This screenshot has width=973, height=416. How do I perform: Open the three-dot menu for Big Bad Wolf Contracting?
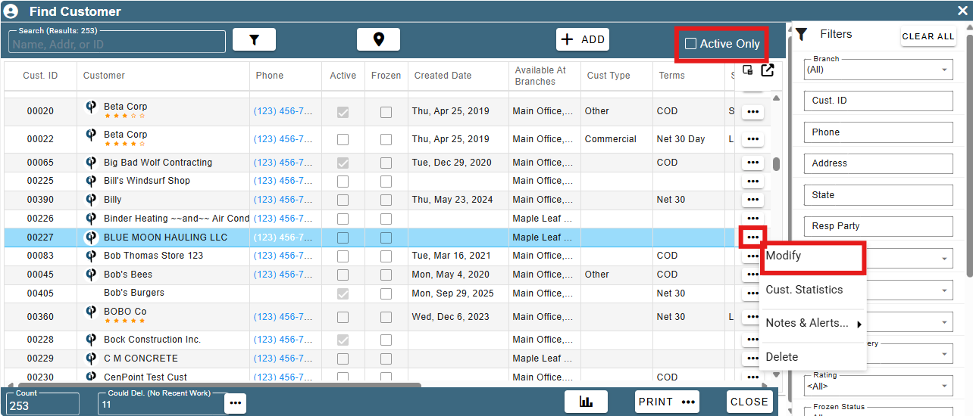click(x=752, y=163)
